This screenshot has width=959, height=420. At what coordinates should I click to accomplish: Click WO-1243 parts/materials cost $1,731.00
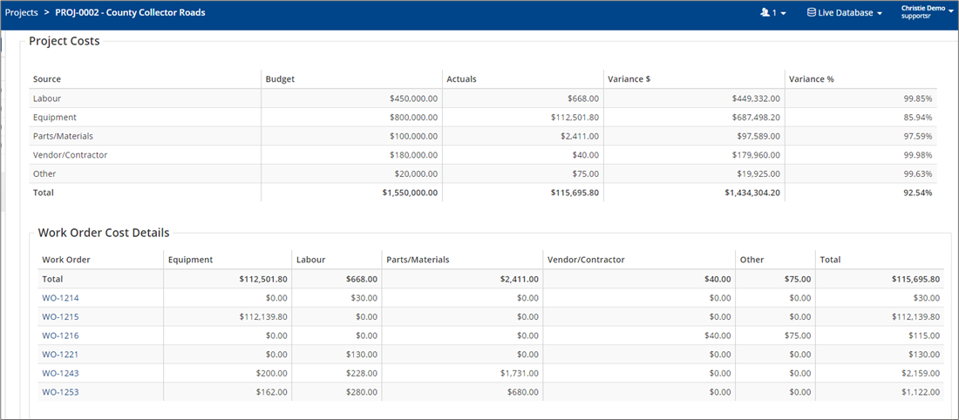click(x=520, y=373)
